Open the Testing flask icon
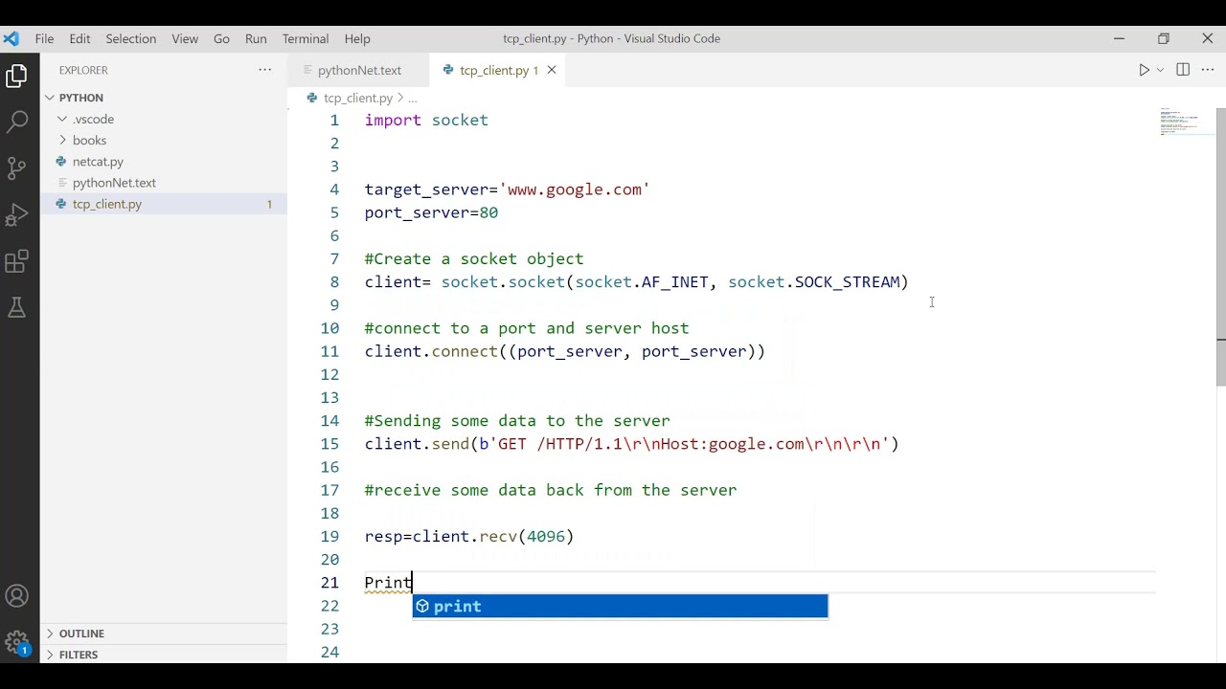1226x689 pixels. [x=16, y=307]
